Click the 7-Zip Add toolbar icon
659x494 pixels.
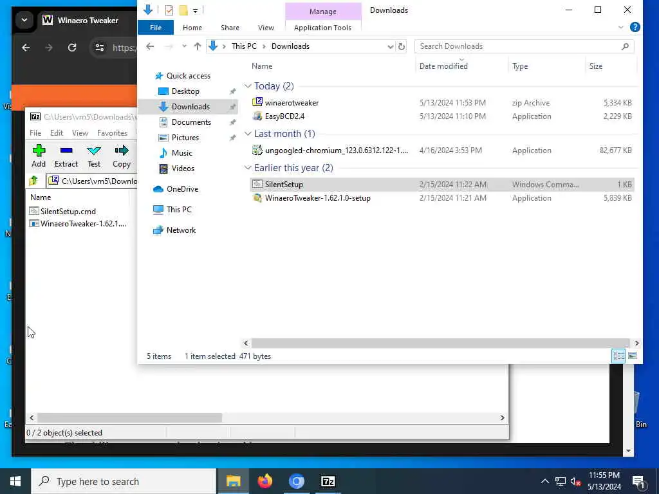pyautogui.click(x=39, y=151)
